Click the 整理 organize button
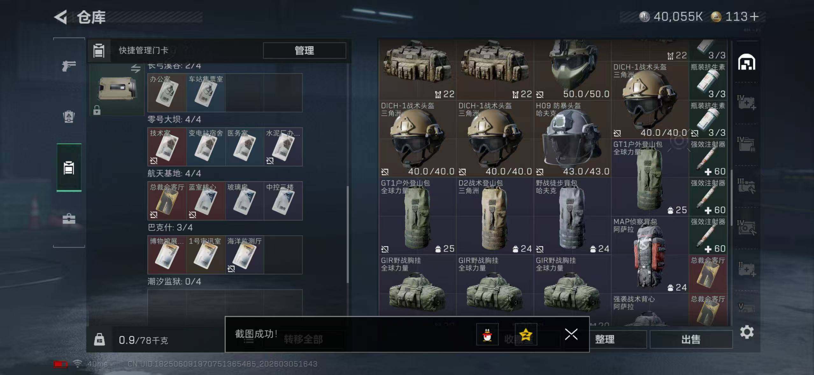This screenshot has height=375, width=814. 605,339
